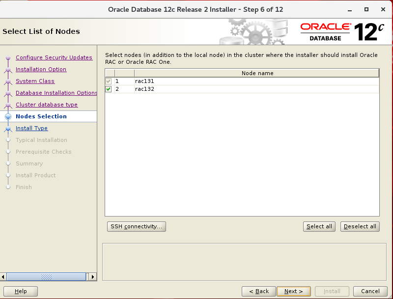The height and width of the screenshot is (299, 393).
Task: Click the right scroll arrow under the step list
Action: (93, 276)
